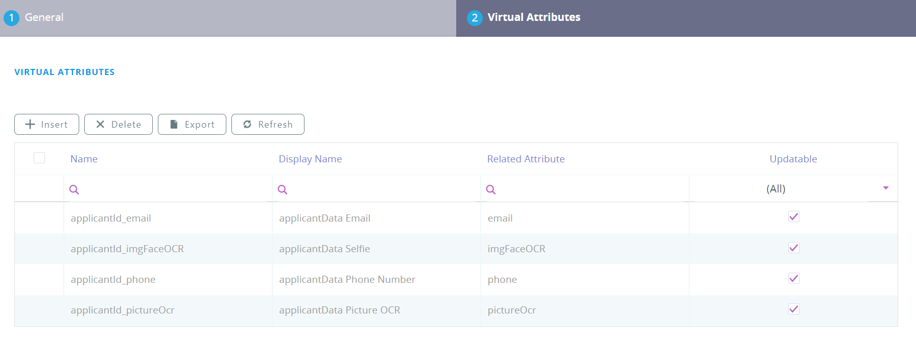Click the magnifier in the Display Name filter
Viewport: 916px width, 339px height.
click(283, 189)
